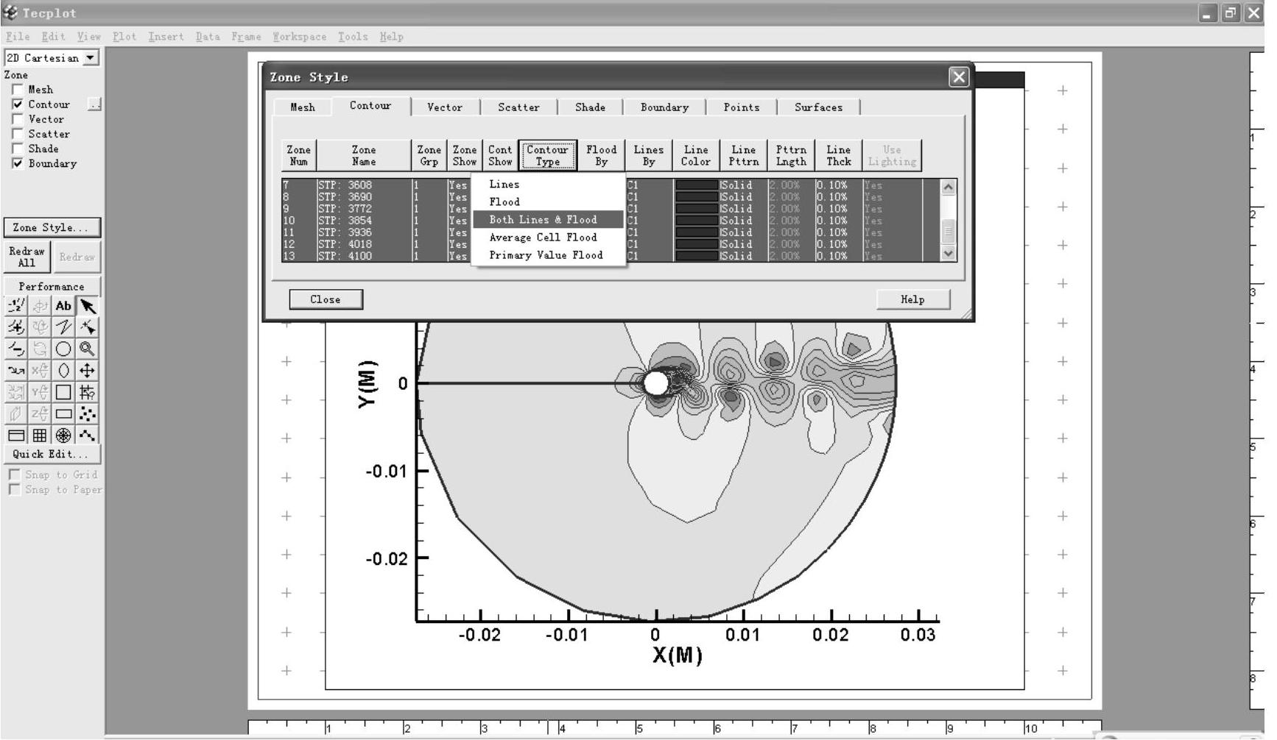Open the Data menu in the menu bar
The width and height of the screenshot is (1277, 740).
(x=208, y=36)
